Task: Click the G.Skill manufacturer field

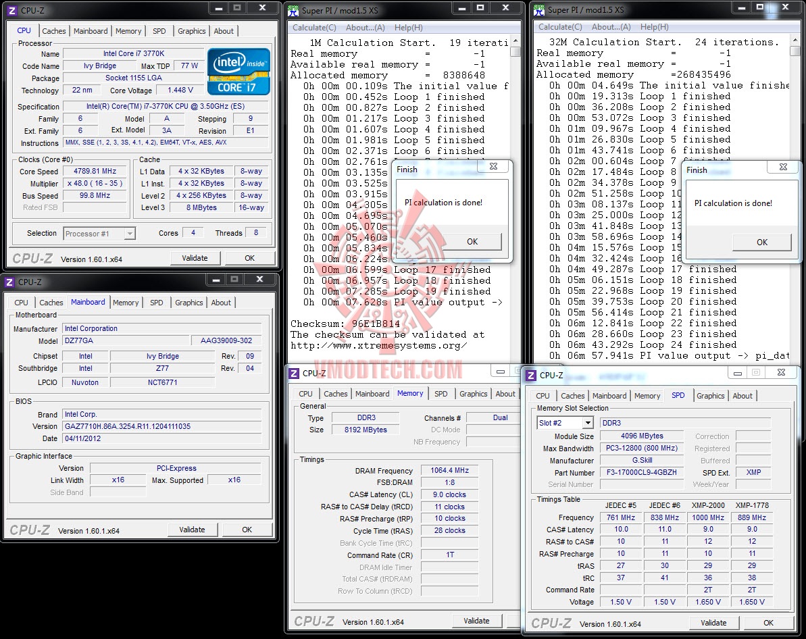Action: coord(642,461)
